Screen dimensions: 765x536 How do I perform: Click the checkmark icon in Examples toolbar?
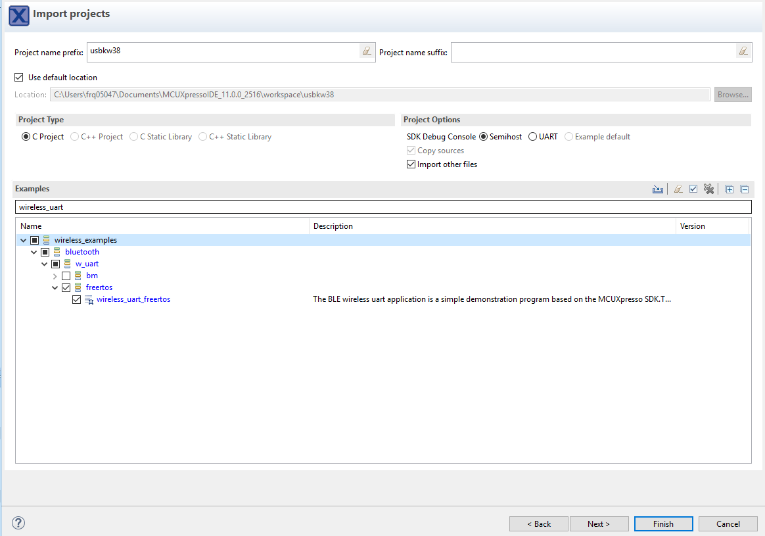tap(693, 189)
